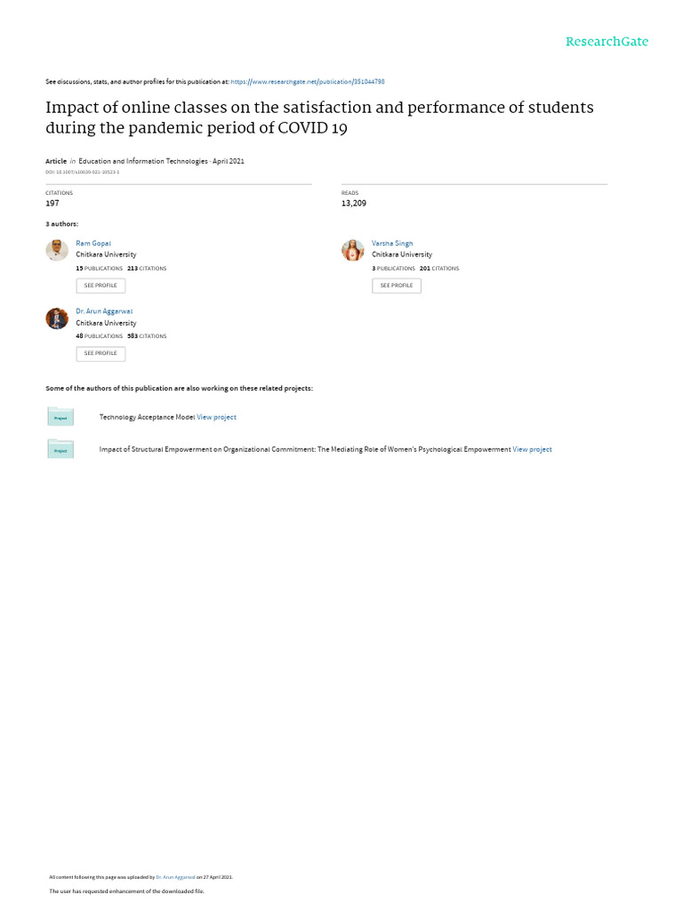
Task: Click Dr. Arun Aggarwal uploader link in footer
Action: 175,877
